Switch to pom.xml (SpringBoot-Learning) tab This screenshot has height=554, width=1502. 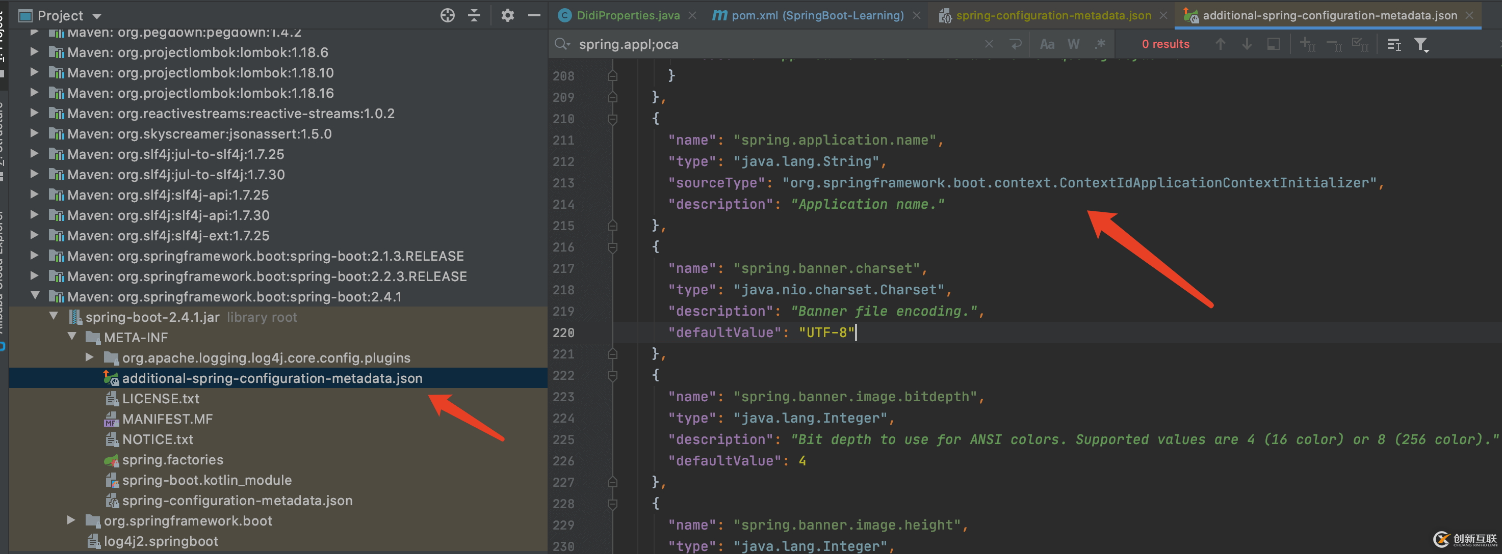pyautogui.click(x=817, y=16)
